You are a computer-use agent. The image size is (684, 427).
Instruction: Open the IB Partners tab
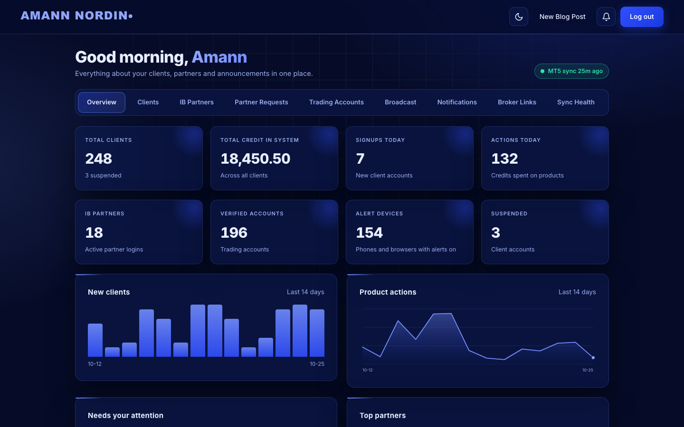pyautogui.click(x=197, y=102)
